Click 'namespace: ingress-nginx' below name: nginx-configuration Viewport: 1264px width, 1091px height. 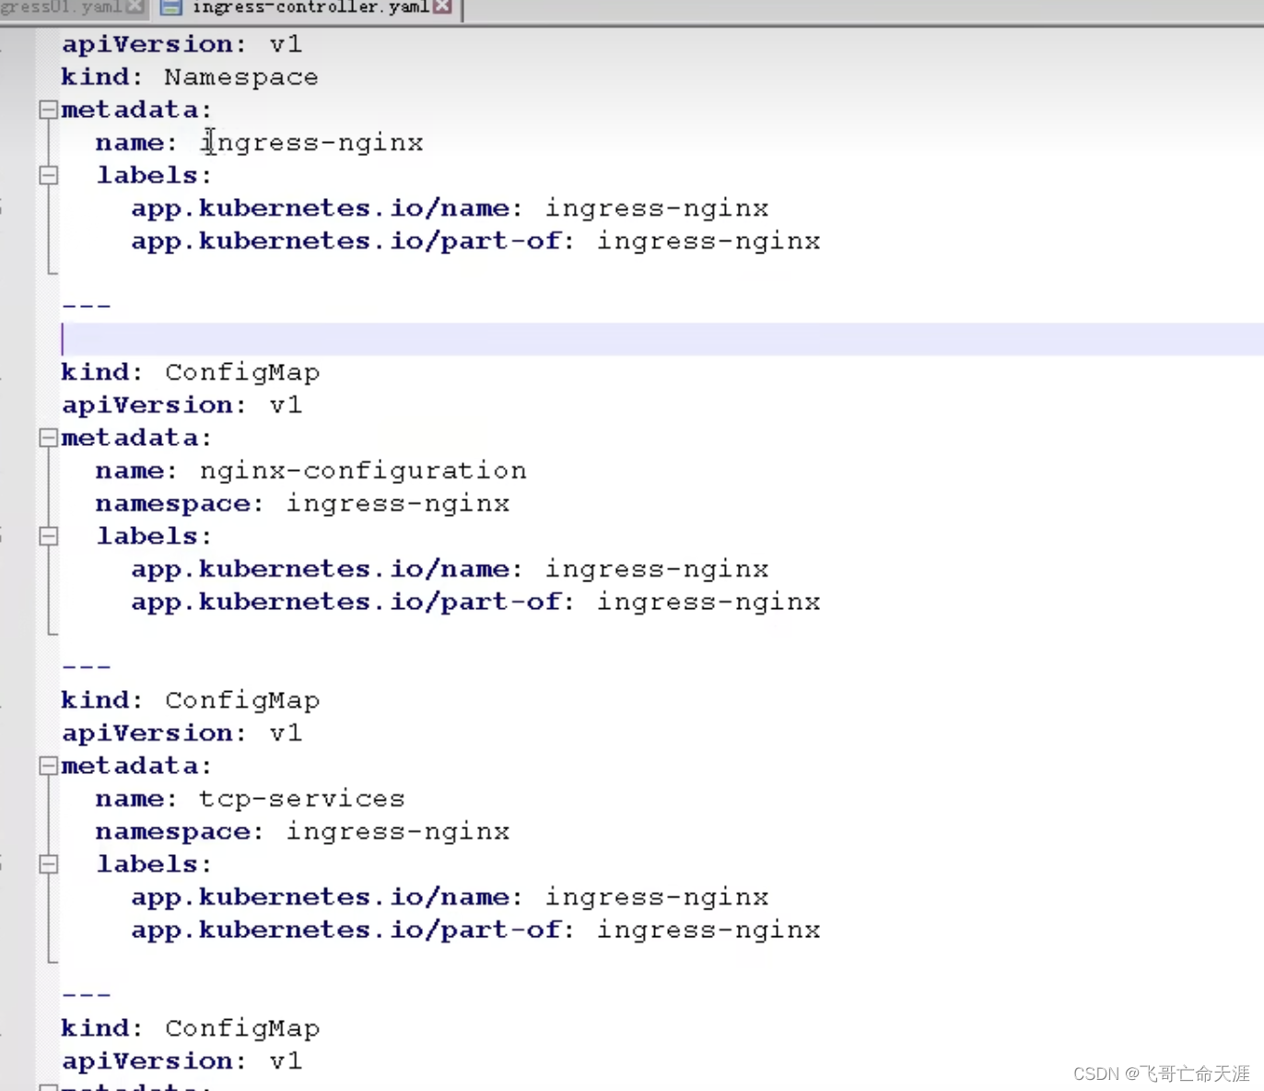pyautogui.click(x=303, y=504)
